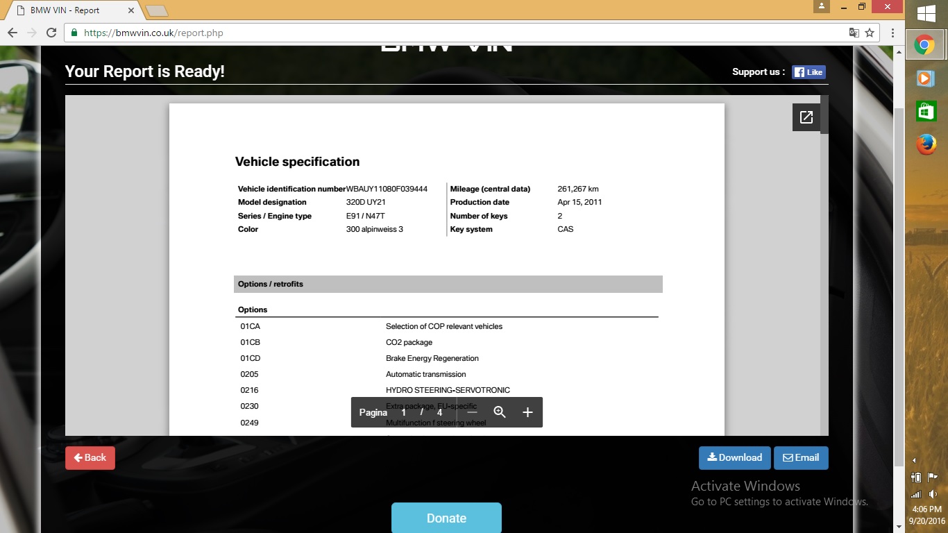The height and width of the screenshot is (533, 948).
Task: Click the volume speaker tray icon
Action: [933, 494]
